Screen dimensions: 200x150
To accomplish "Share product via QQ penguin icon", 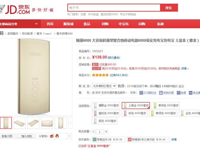I will coord(57,136).
